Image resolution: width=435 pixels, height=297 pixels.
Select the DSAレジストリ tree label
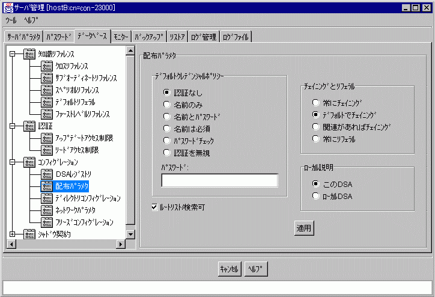pos(73,174)
